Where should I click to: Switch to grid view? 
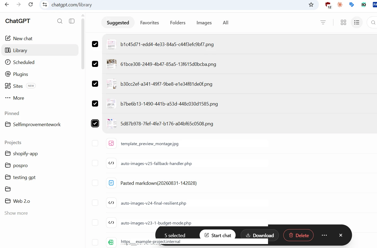point(343,22)
